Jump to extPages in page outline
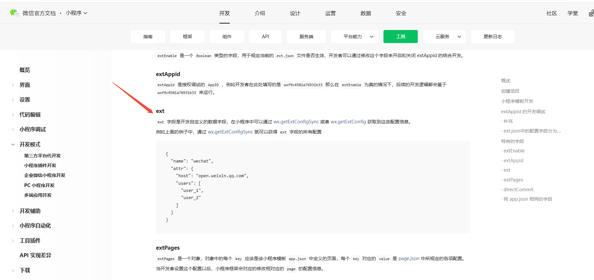The height and width of the screenshot is (280, 594). 513,180
